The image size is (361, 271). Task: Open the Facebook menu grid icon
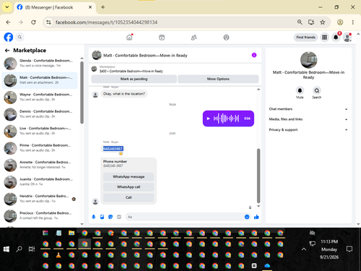pyautogui.click(x=325, y=38)
